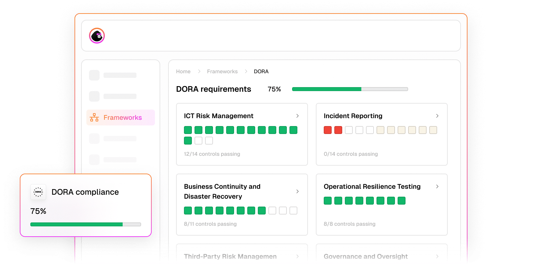Screen dimensions: 542x264
Task: Click the last green square in Operational Resilience Testing
Action: (402, 201)
